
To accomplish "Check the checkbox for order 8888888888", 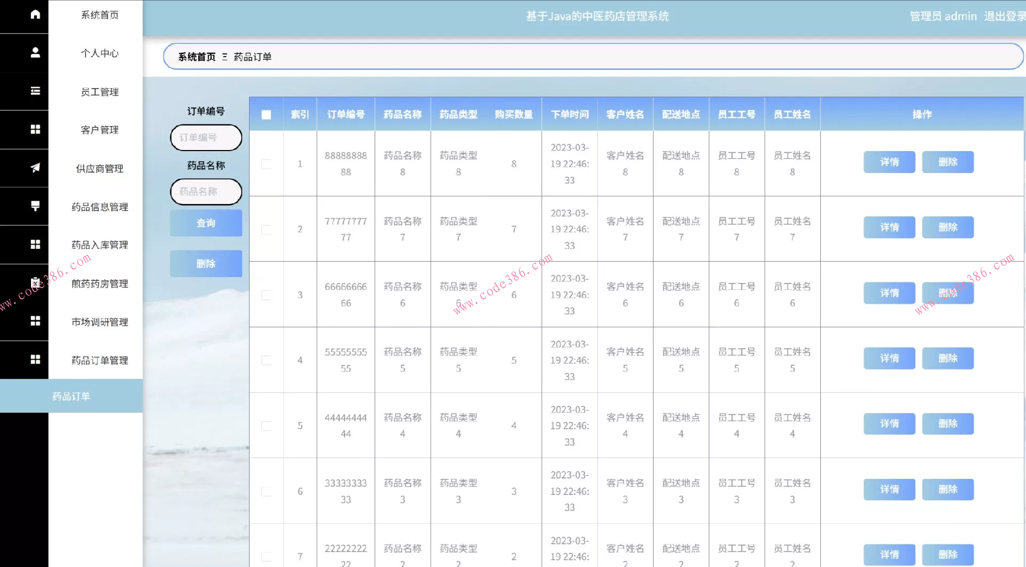I will 266,164.
